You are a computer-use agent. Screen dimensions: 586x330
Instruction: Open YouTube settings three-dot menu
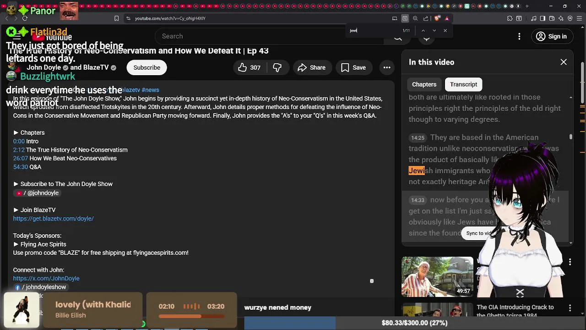(519, 36)
